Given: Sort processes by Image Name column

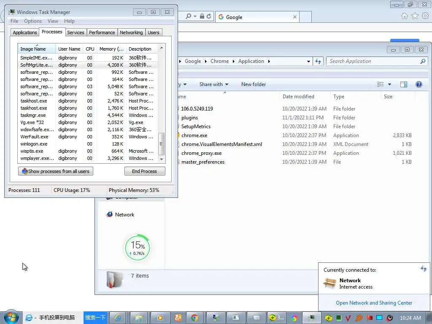Looking at the screenshot, I should pyautogui.click(x=37, y=49).
